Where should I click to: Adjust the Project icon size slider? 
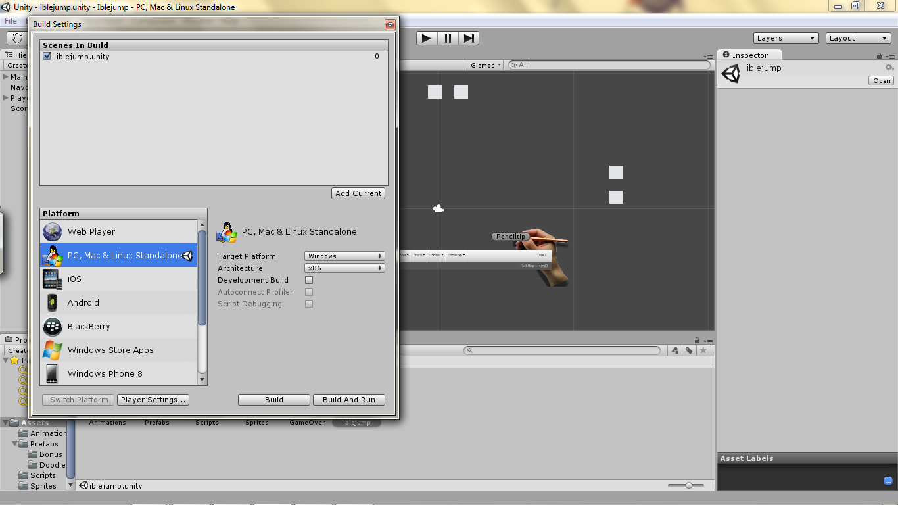[689, 485]
